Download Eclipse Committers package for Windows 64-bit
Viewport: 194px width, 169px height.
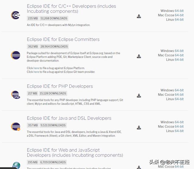[179, 51]
